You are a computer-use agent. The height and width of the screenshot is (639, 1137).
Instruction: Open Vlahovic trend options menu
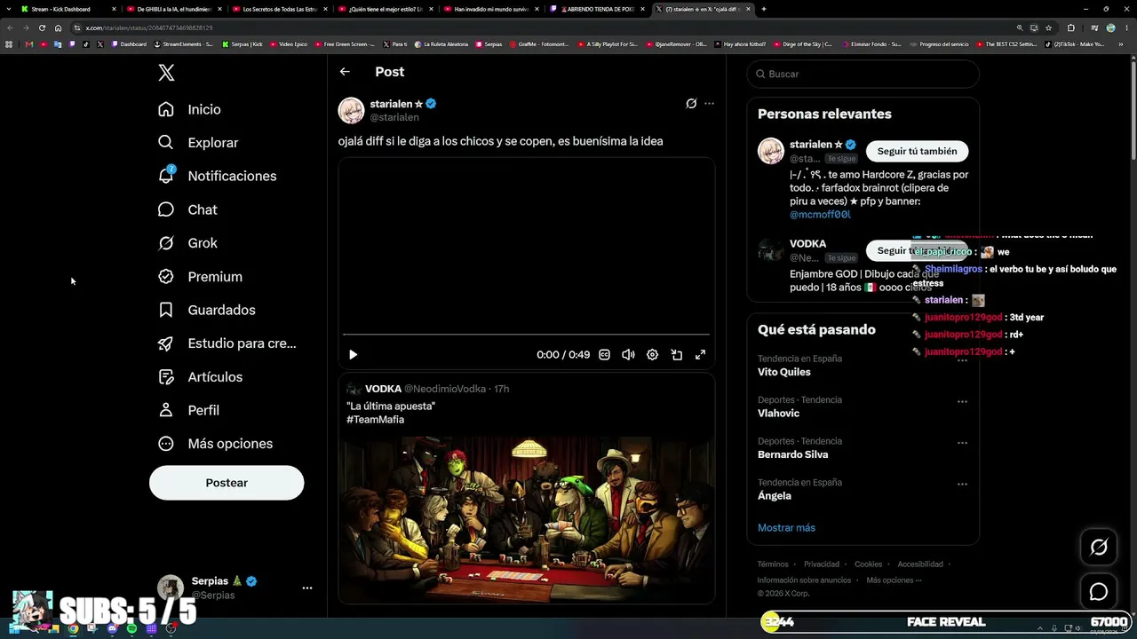click(962, 401)
